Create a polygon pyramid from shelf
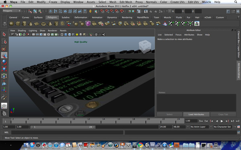The height and width of the screenshot is (150, 241). tap(50, 24)
